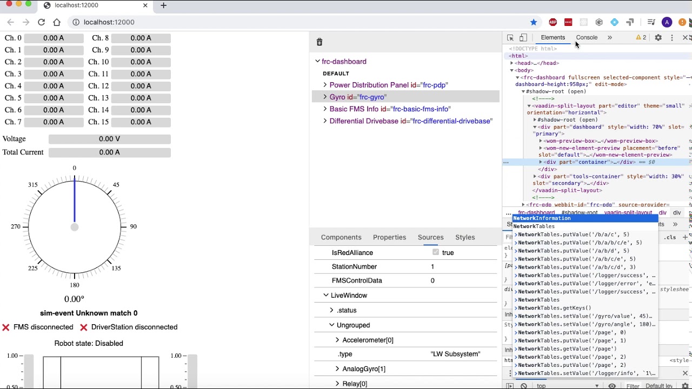Click the Total Current value bar
Image resolution: width=692 pixels, height=389 pixels.
110,152
